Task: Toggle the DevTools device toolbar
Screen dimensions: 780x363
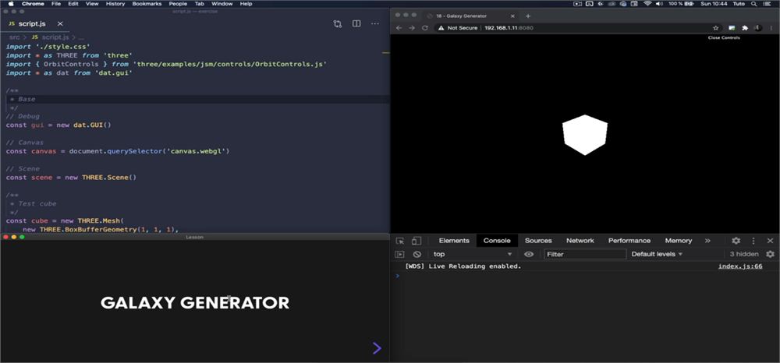Action: click(417, 241)
